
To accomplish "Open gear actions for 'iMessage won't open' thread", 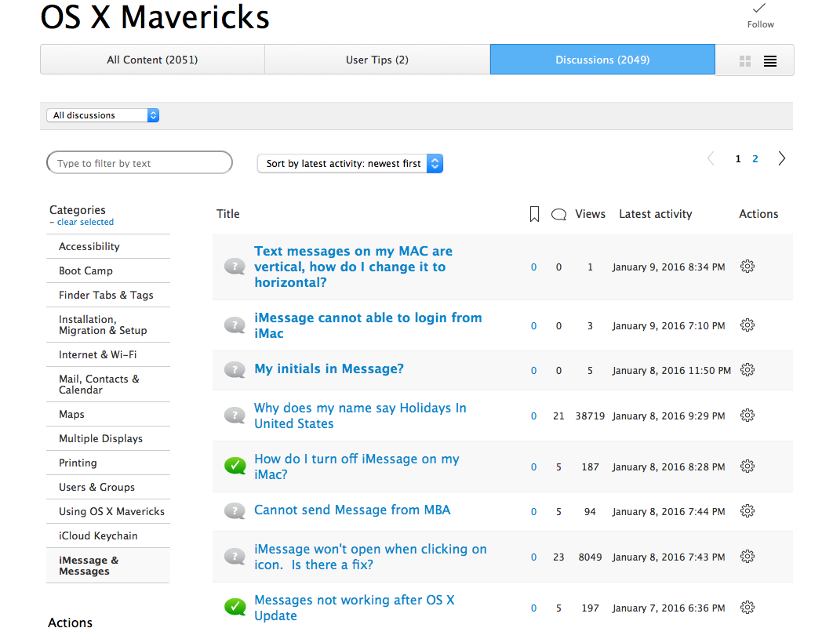I will tap(747, 556).
